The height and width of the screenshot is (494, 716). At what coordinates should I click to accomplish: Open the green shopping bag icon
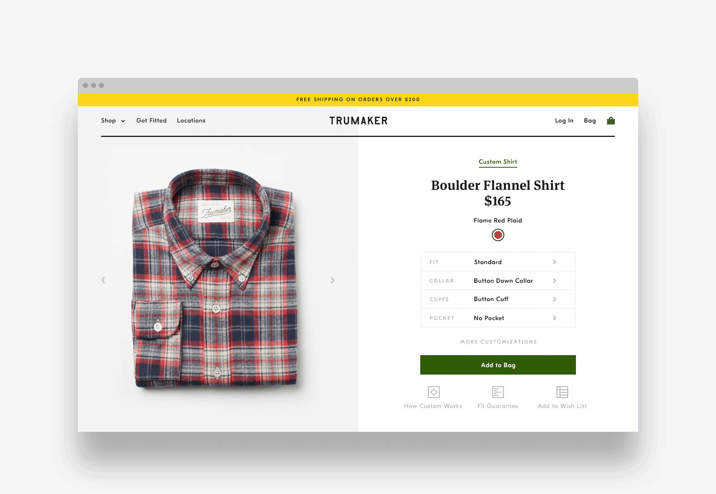point(611,121)
